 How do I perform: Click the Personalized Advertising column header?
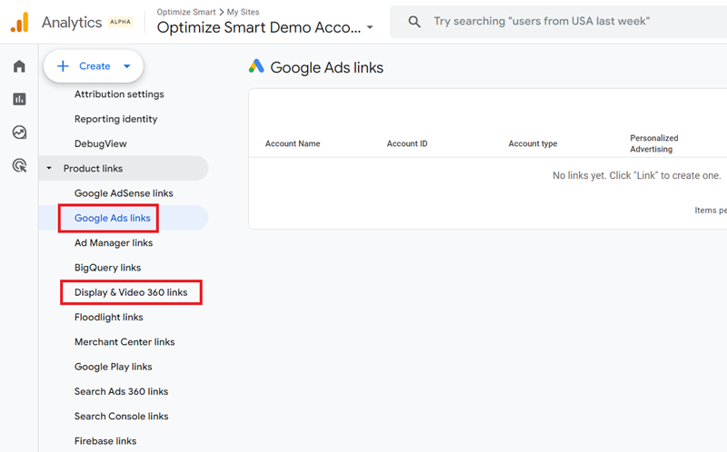[653, 143]
